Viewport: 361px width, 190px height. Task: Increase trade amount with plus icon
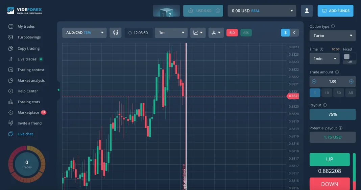(351, 81)
